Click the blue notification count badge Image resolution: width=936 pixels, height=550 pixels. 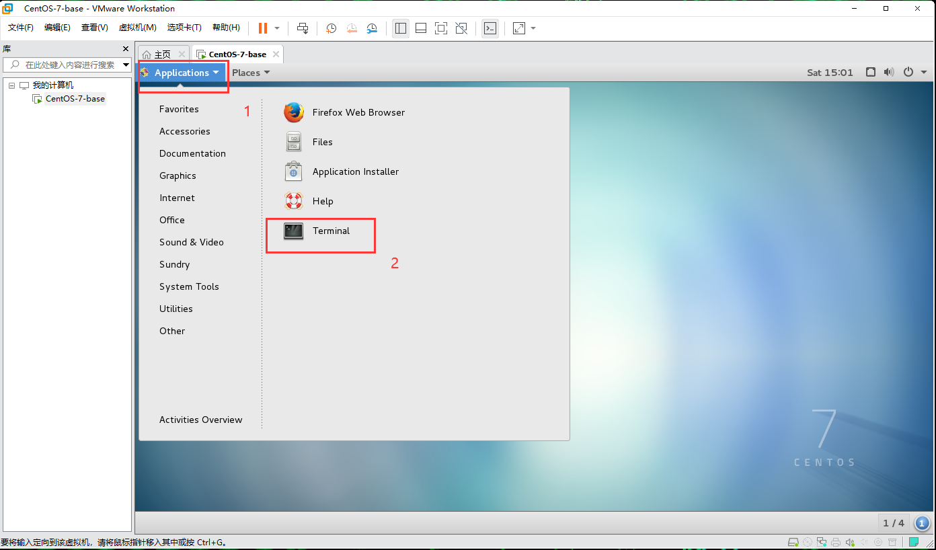(x=922, y=523)
